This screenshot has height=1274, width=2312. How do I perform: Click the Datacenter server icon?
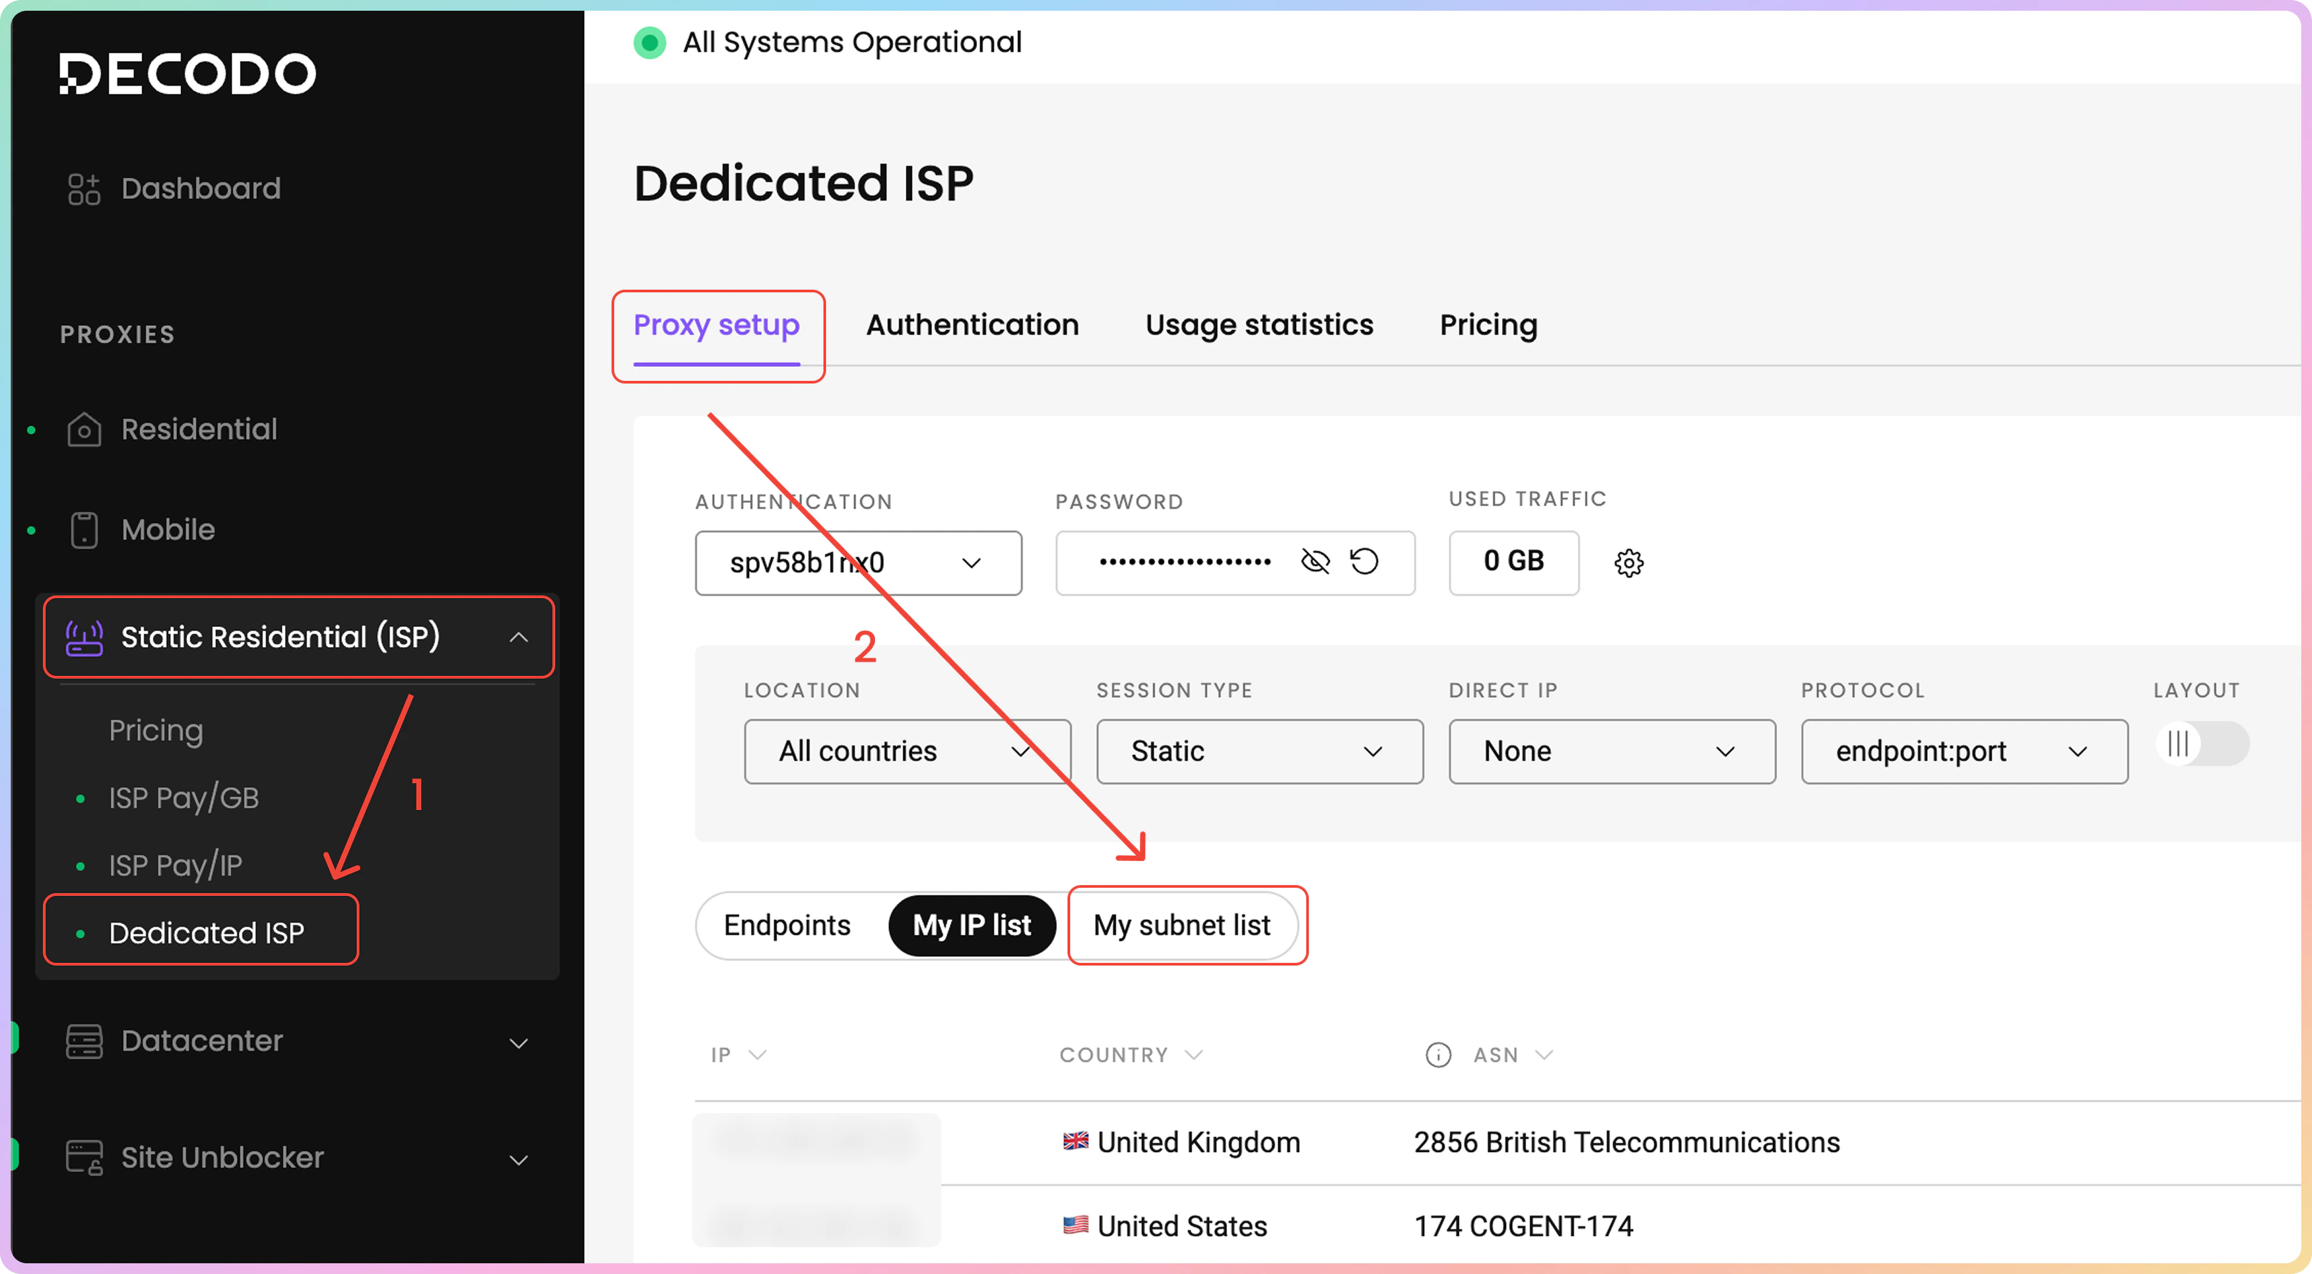coord(83,1041)
